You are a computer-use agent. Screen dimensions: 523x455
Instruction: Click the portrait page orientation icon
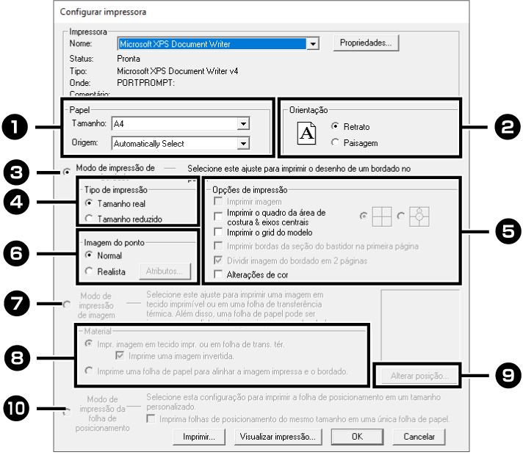[309, 134]
